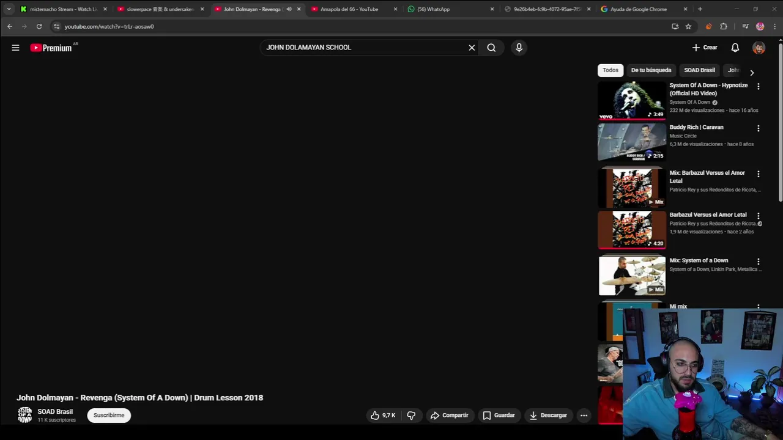Go to YouTube Premium home logo
This screenshot has height=440, width=783.
pos(51,48)
